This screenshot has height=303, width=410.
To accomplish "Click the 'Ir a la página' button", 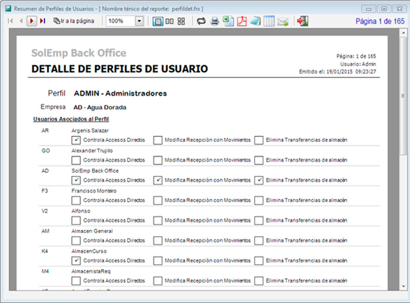I will tap(74, 21).
